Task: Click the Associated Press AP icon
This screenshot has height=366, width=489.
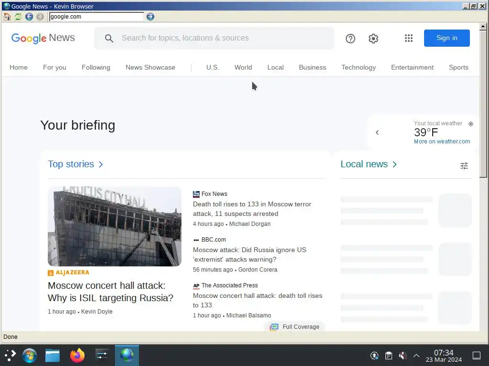Action: point(196,286)
